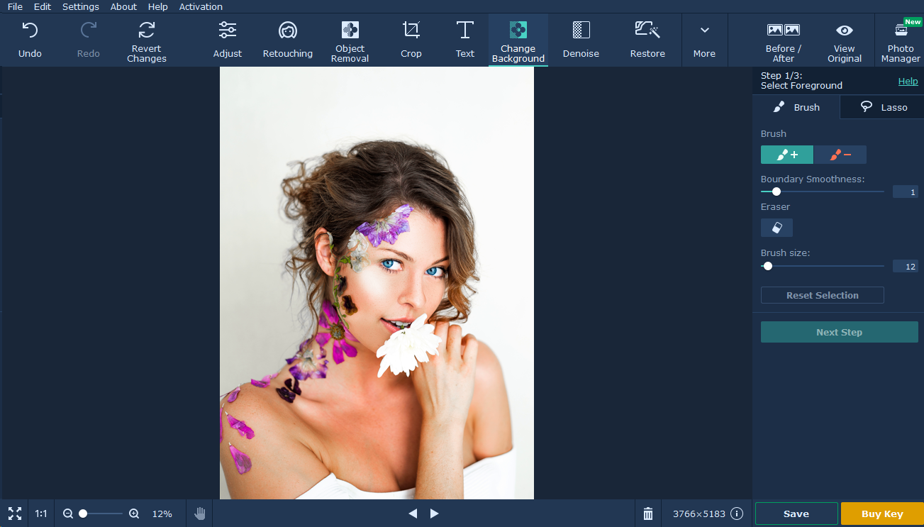Click the Reset Selection button
The height and width of the screenshot is (527, 924).
823,295
